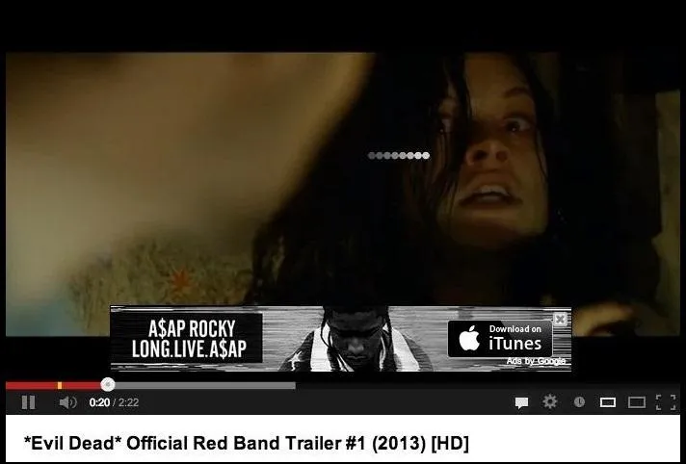The width and height of the screenshot is (686, 464).
Task: Seek back within the red played portion
Action: pyautogui.click(x=31, y=385)
